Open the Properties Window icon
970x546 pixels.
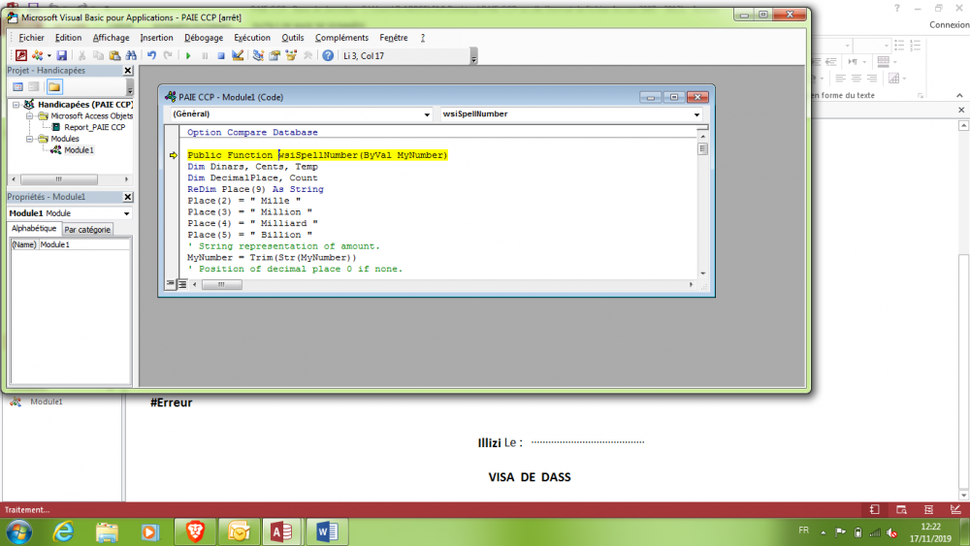coord(275,55)
